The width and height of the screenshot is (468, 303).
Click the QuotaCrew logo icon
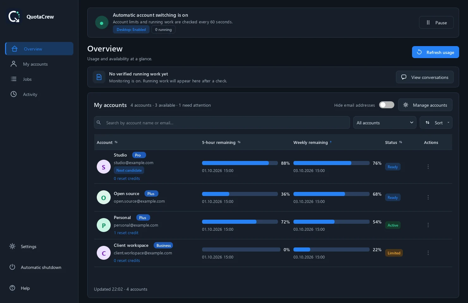click(14, 17)
